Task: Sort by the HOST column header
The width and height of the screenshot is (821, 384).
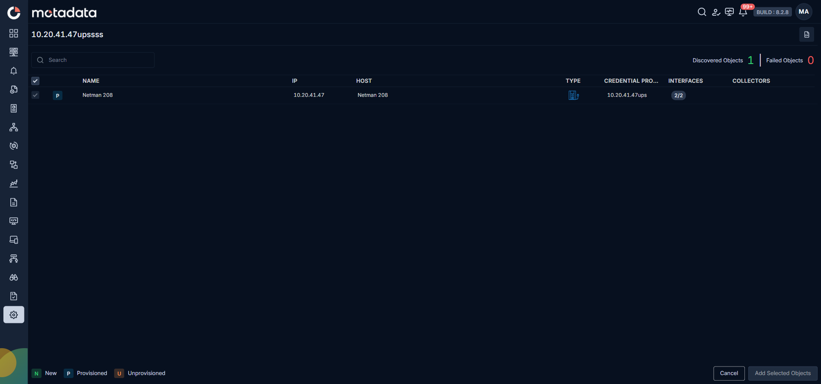Action: 364,81
